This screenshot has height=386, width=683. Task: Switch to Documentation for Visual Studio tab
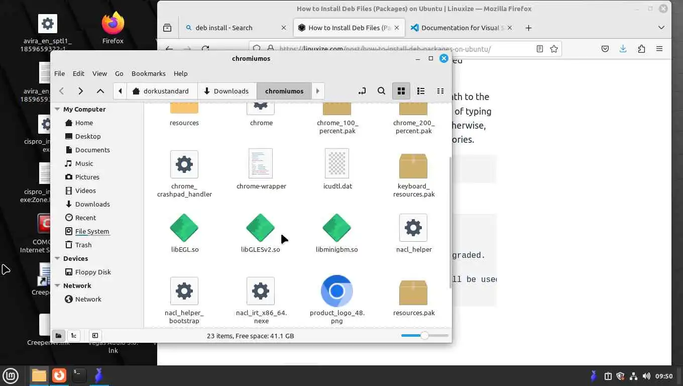[x=462, y=28]
